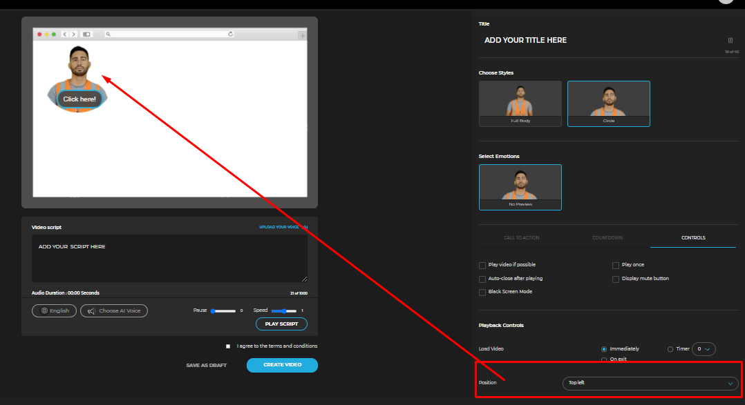Choose the On exit radio option
Image resolution: width=745 pixels, height=405 pixels.
tap(604, 359)
